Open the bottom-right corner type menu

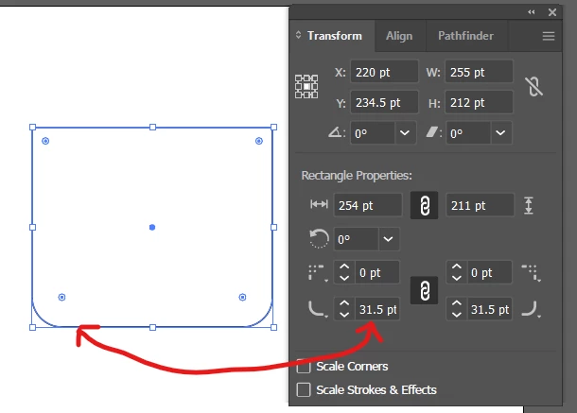[531, 309]
